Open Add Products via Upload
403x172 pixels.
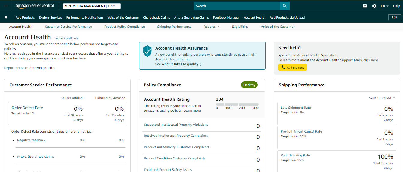coord(287,17)
